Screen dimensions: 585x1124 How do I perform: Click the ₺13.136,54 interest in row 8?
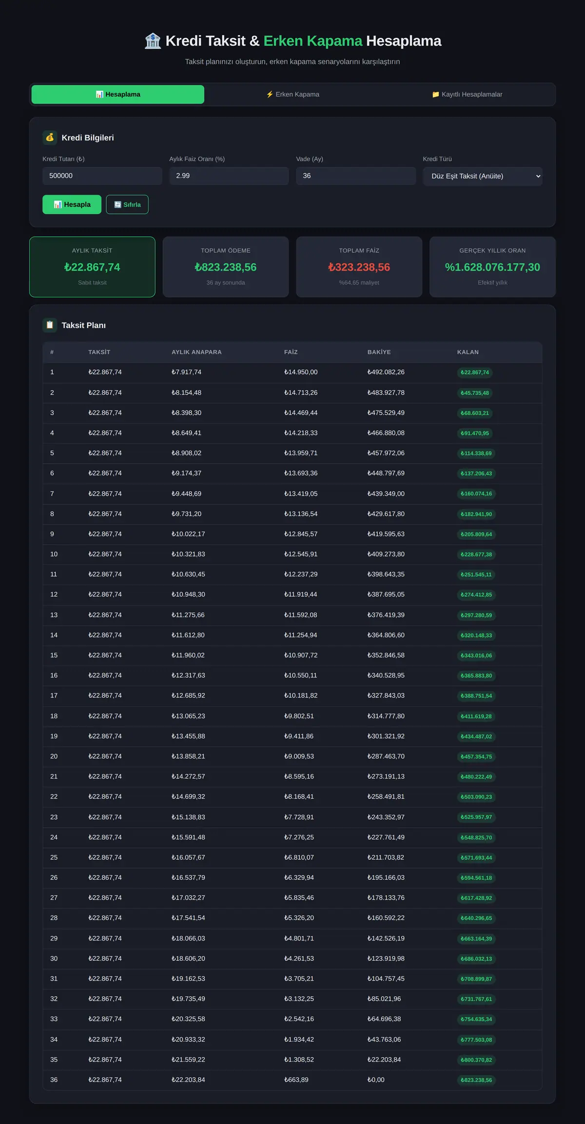pyautogui.click(x=301, y=514)
